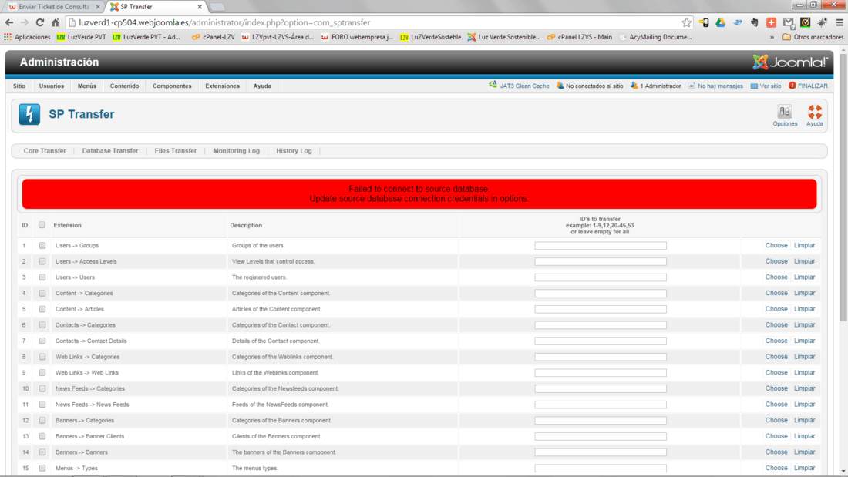
Task: Open the Sitio menu
Action: click(19, 86)
